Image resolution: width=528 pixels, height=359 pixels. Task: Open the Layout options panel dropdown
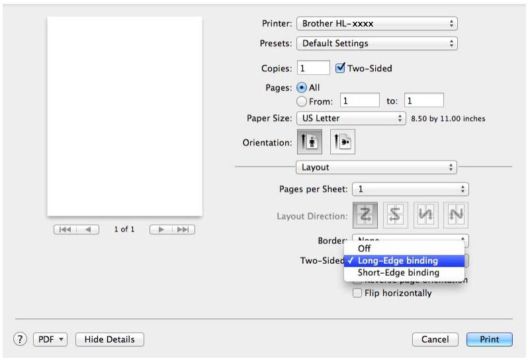(376, 167)
